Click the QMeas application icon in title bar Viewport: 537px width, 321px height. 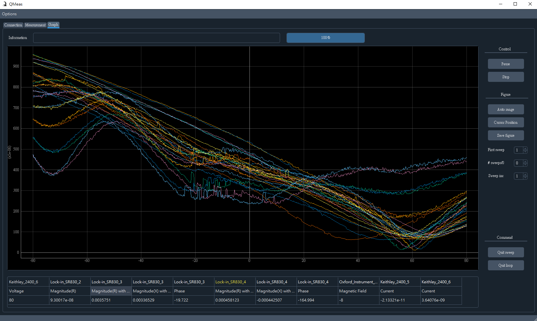[x=5, y=4]
